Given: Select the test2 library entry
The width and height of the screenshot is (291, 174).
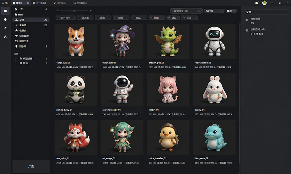Looking at the screenshot, I should pos(19,14).
